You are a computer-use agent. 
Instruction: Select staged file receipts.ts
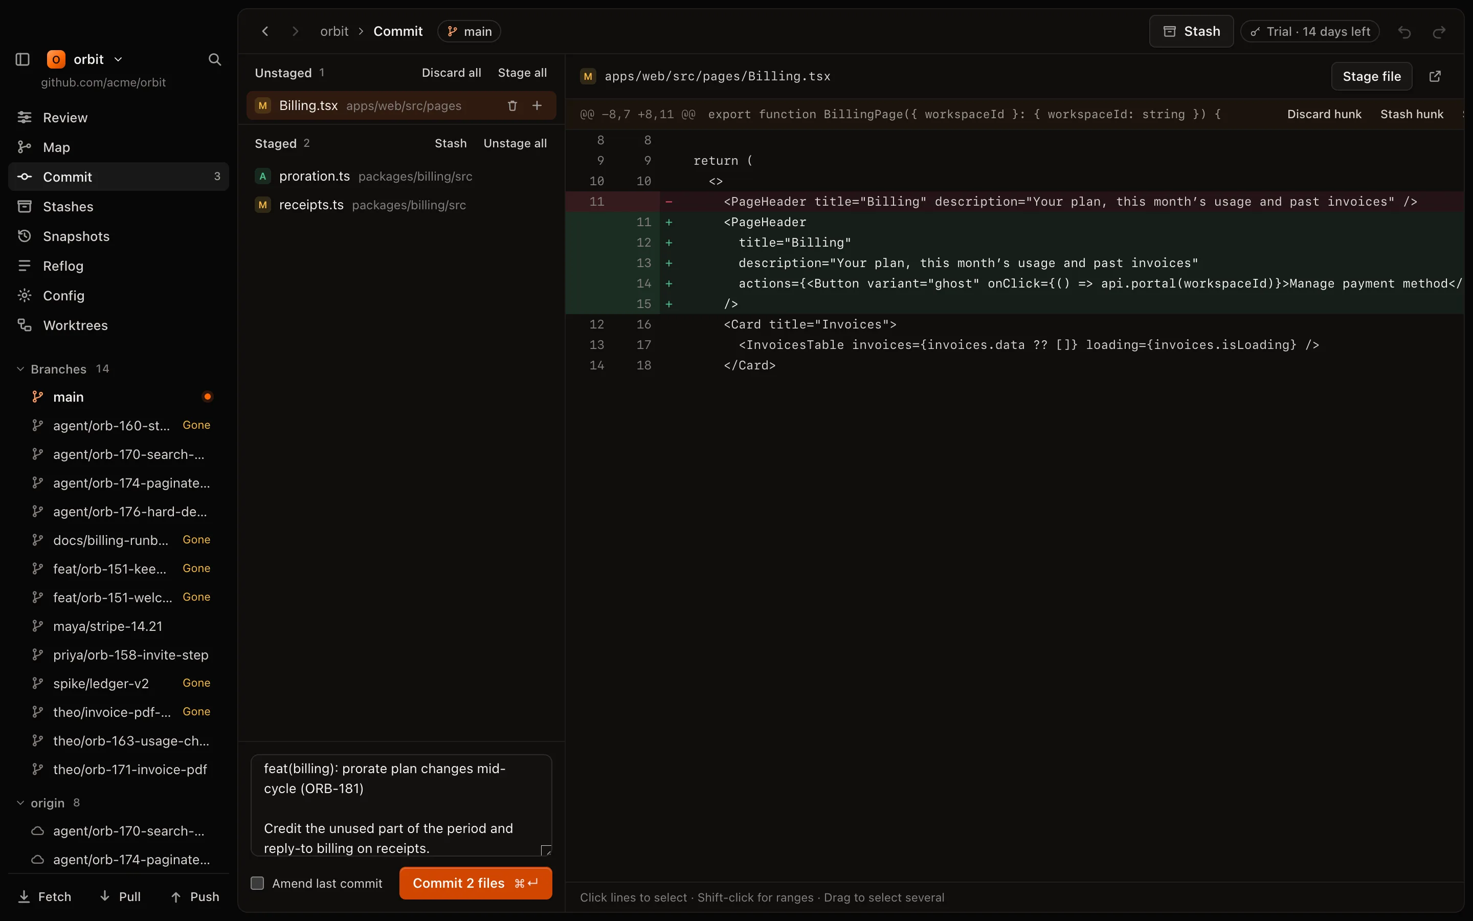401,205
